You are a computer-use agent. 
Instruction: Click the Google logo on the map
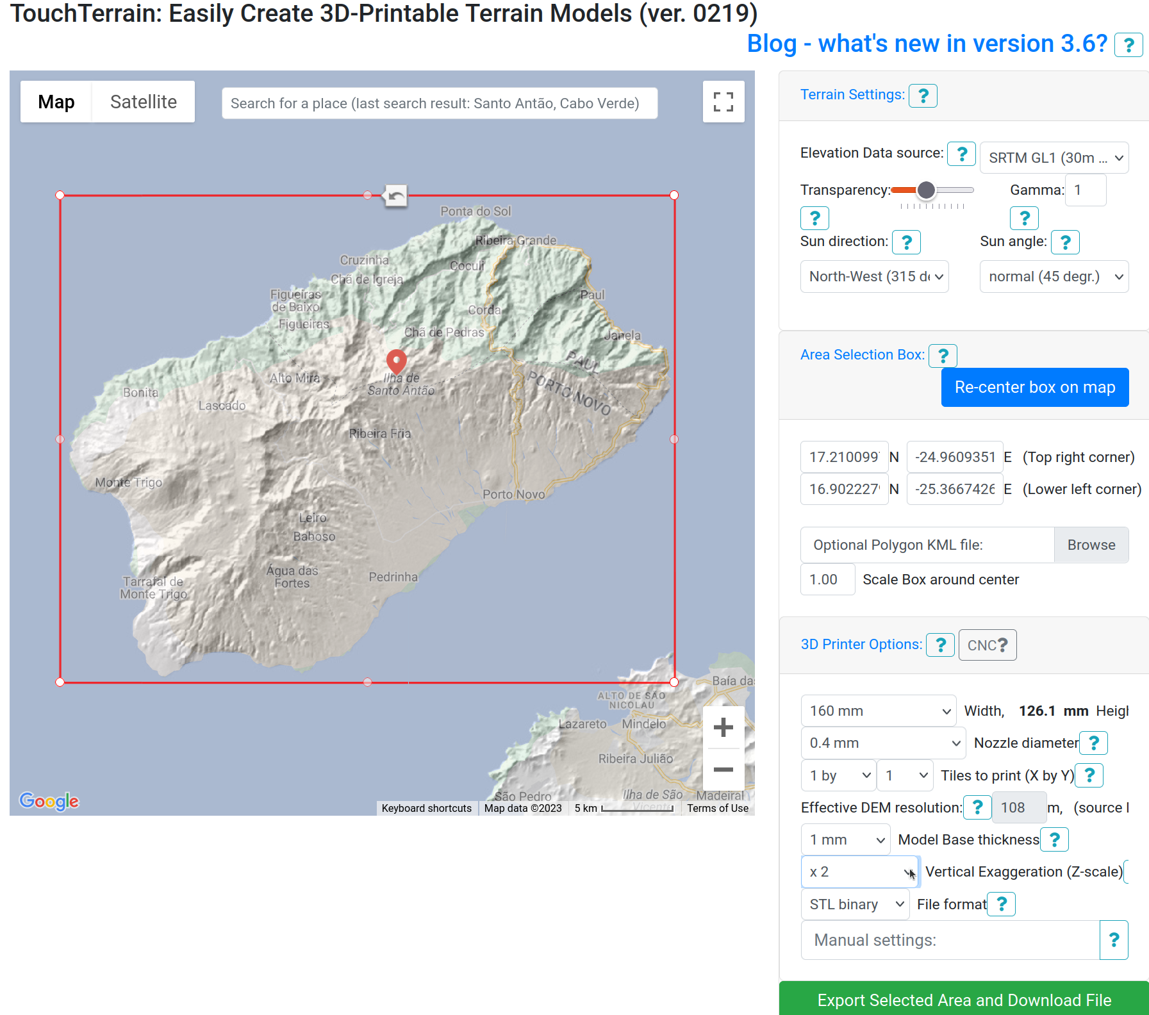[x=49, y=801]
